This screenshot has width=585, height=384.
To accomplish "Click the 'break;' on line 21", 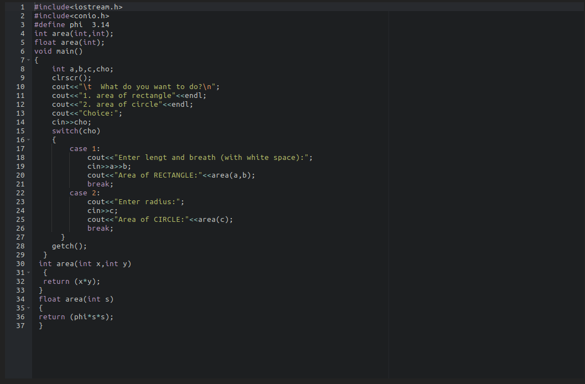I will click(100, 184).
